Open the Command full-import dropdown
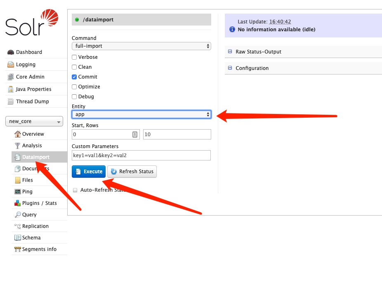Viewport: 382px width, 281px height. click(x=141, y=46)
